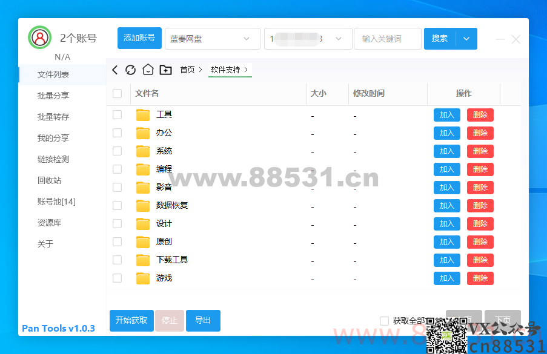
Task: Open 批量分享 in the sidebar
Action: (53, 96)
